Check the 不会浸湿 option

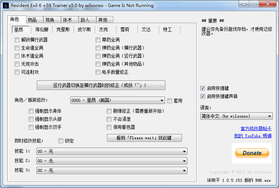(109, 119)
